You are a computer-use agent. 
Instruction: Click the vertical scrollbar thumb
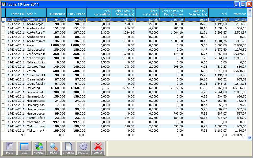click(x=250, y=15)
